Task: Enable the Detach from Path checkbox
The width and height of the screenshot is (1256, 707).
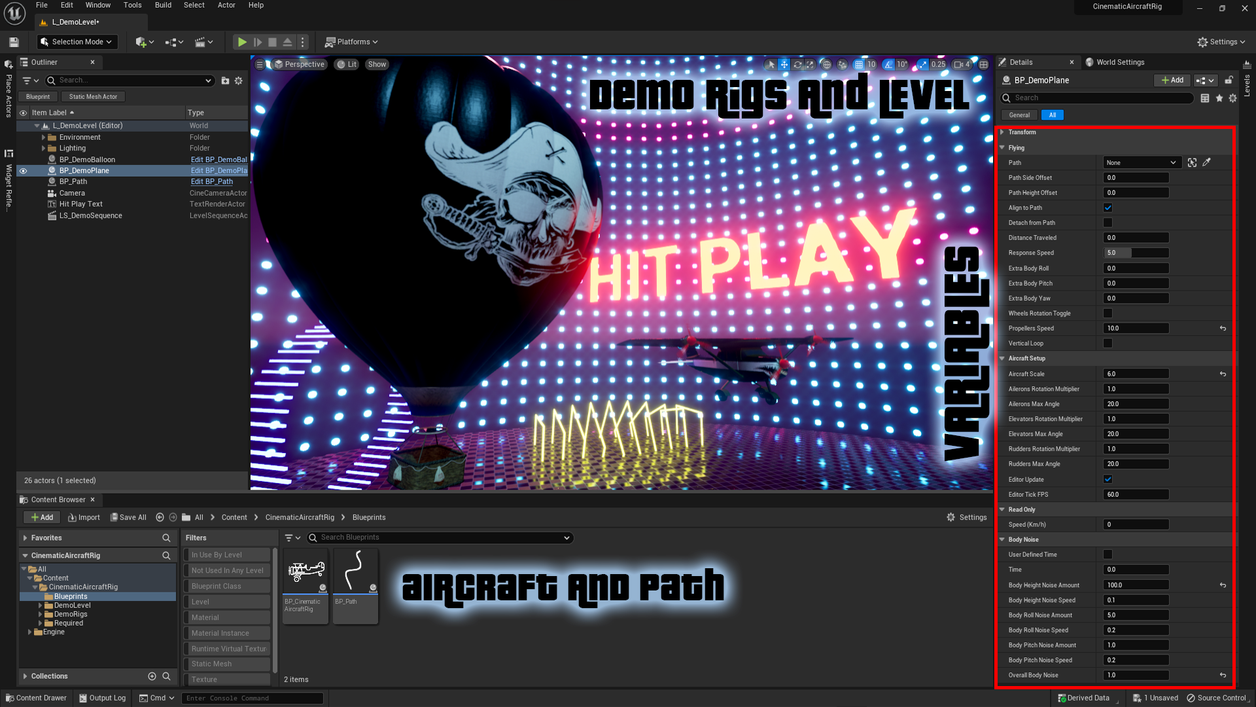Action: point(1108,223)
